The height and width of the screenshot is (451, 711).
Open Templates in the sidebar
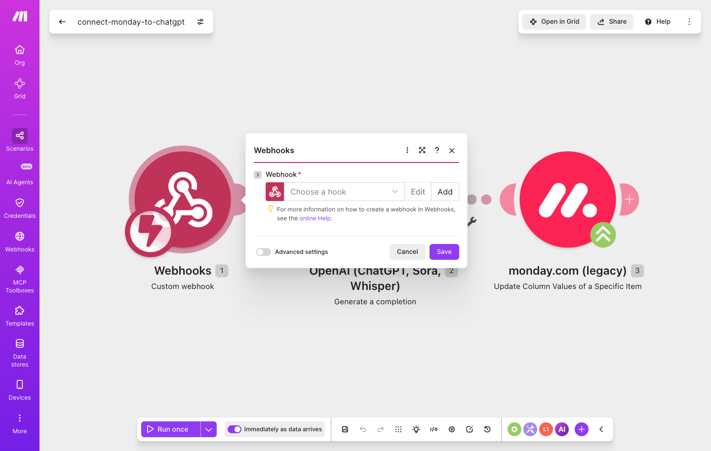click(x=20, y=316)
